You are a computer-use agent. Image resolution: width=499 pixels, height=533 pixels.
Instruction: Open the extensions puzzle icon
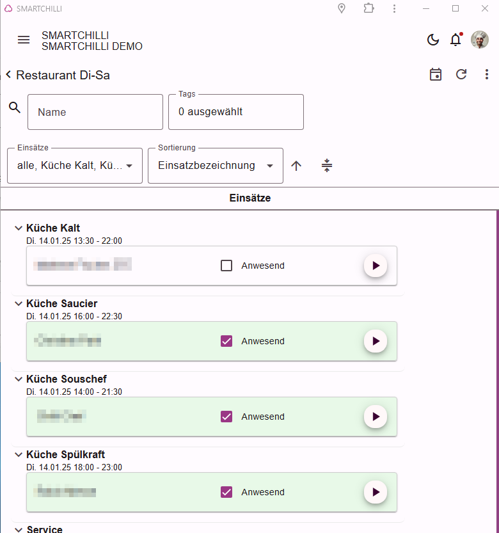point(368,8)
